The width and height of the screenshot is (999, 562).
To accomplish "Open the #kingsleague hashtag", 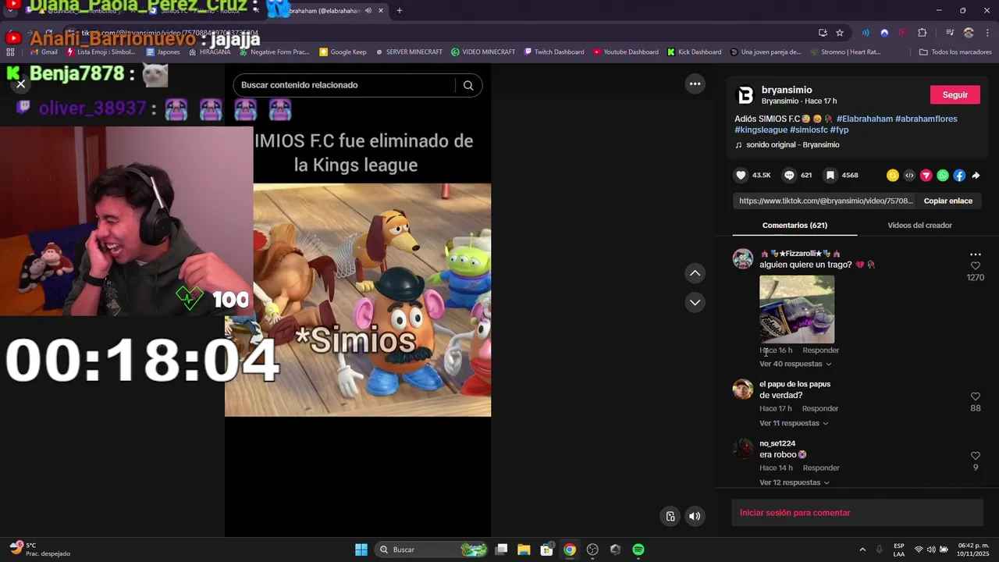I will click(761, 130).
